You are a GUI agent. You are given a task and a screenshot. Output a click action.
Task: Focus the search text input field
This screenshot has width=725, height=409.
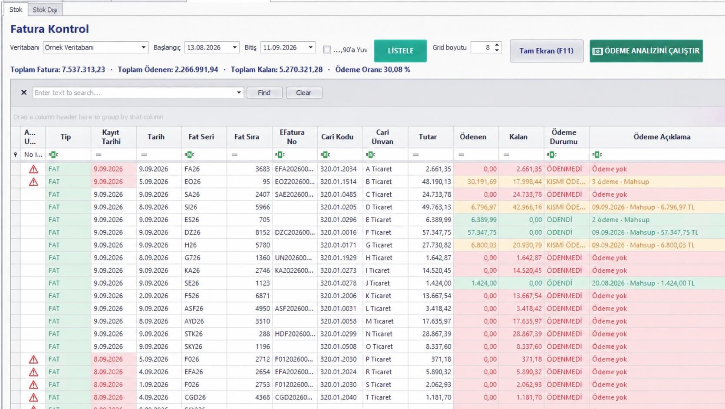(x=134, y=92)
